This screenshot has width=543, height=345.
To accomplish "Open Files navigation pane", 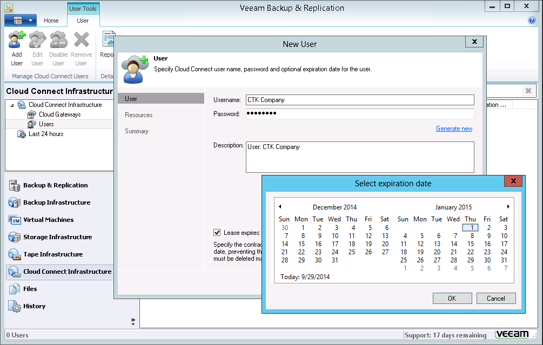I will tap(30, 289).
